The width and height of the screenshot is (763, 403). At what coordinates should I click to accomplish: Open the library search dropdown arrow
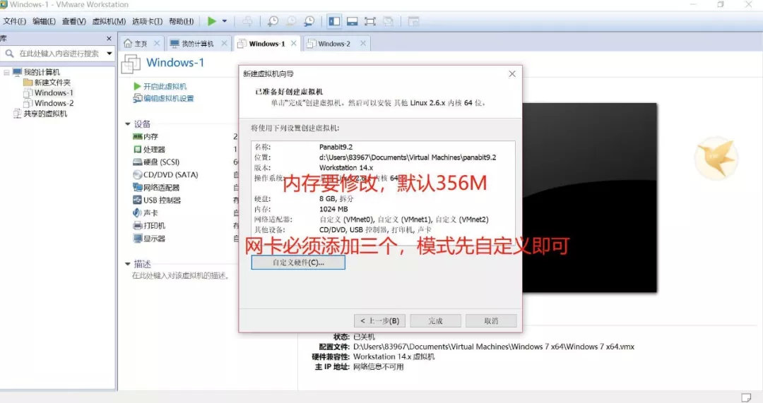coord(110,54)
